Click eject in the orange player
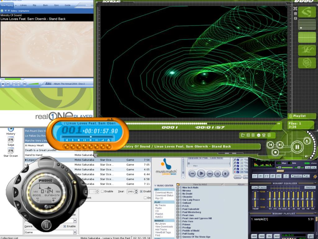This screenshot has height=239, width=318. tap(108, 140)
